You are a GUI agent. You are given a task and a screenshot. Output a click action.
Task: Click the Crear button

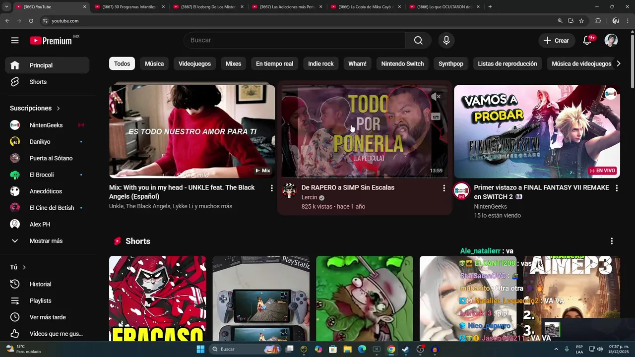pos(556,41)
